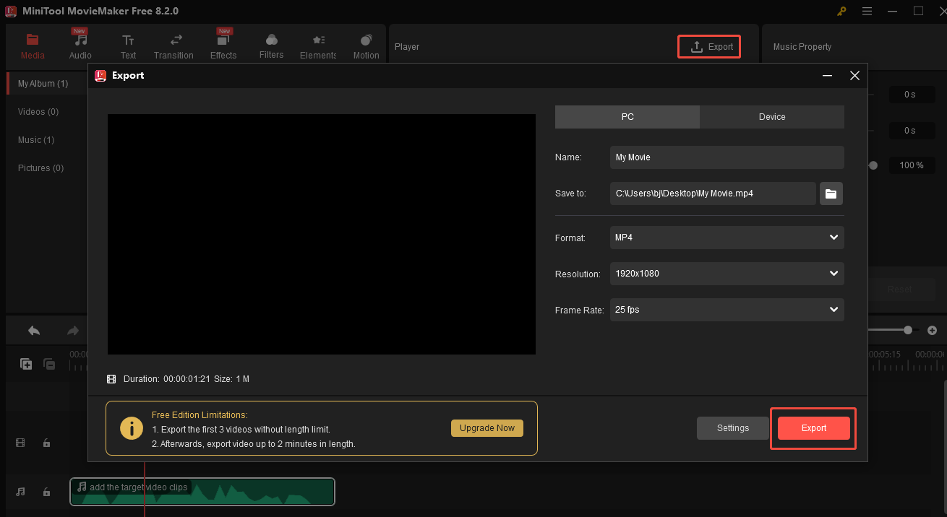The height and width of the screenshot is (517, 947).
Task: Toggle the music track lock
Action: pos(46,492)
